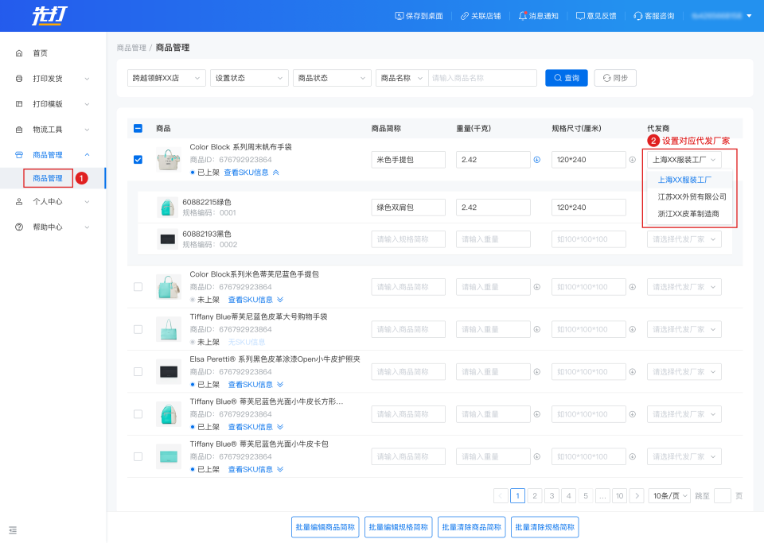Viewport: 764px width, 543px height.
Task: Click the 保存到桌面 icon in header
Action: (400, 16)
